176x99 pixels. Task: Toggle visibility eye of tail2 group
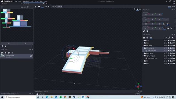coord(174,64)
